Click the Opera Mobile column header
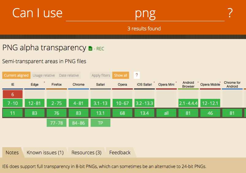 click(x=210, y=85)
